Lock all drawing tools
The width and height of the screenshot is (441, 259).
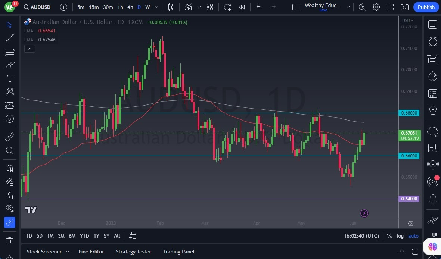pyautogui.click(x=9, y=196)
